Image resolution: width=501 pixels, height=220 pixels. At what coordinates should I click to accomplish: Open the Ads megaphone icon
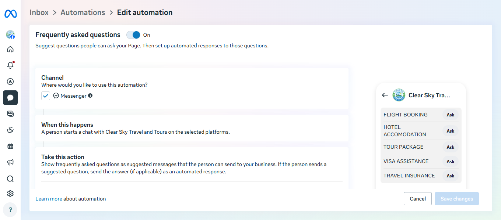tap(10, 162)
